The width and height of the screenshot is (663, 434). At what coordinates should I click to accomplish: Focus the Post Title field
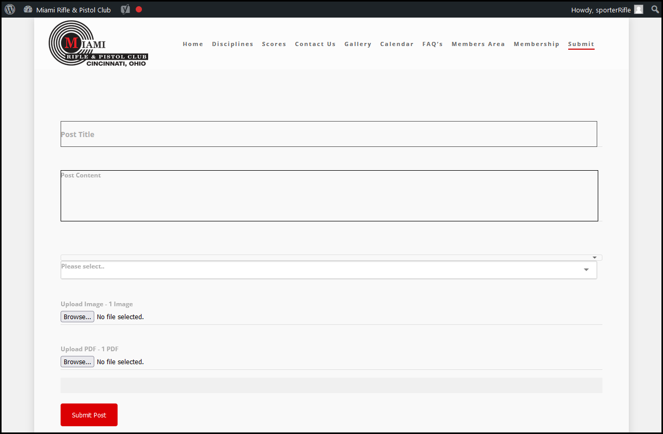pyautogui.click(x=329, y=134)
